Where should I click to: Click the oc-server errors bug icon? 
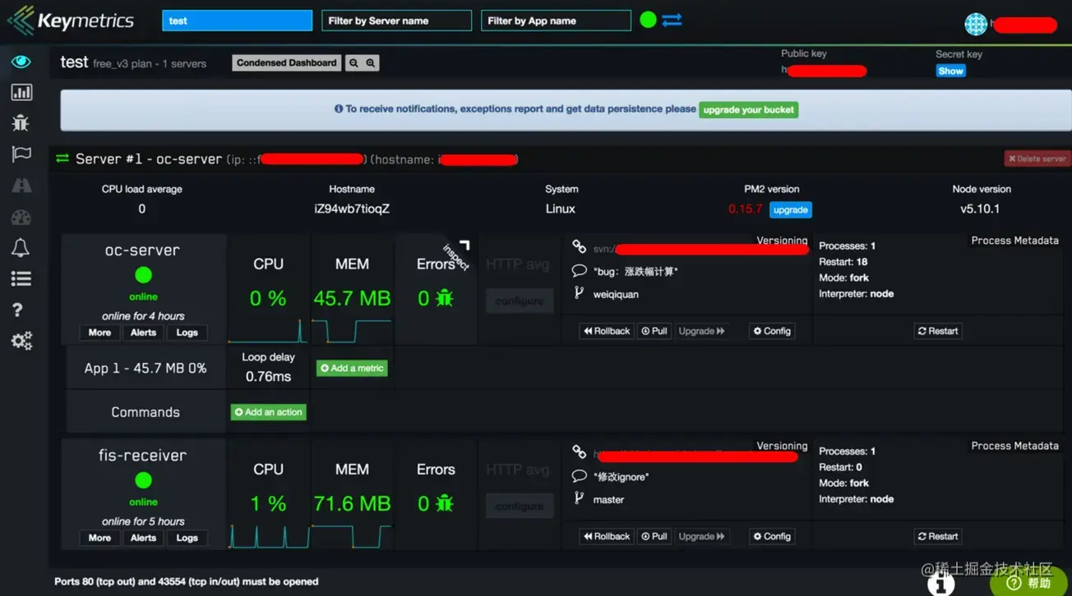pos(445,298)
